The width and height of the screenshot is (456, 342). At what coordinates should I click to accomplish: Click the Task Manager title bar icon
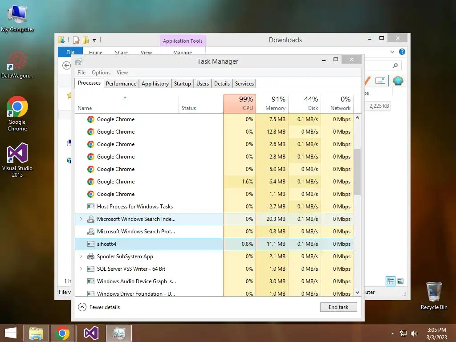coord(79,61)
